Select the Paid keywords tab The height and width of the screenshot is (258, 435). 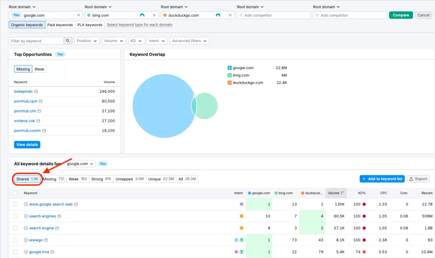click(x=60, y=25)
